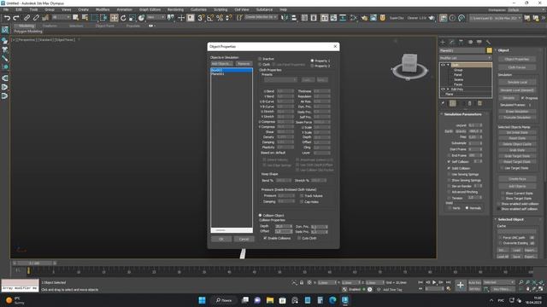Open the Modifier List dropdown
This screenshot has height=307, width=547.
pyautogui.click(x=465, y=58)
